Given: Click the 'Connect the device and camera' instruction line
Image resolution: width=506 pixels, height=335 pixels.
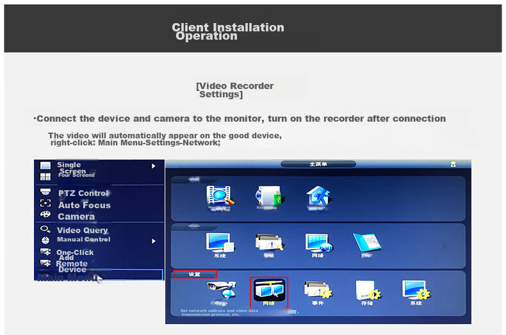Looking at the screenshot, I should click(240, 118).
